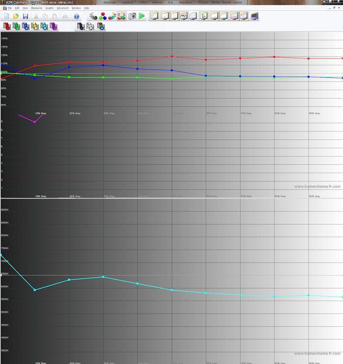Image resolution: width=343 pixels, height=364 pixels.
Task: Click the red-green-blue film strip icon
Action: point(101,26)
